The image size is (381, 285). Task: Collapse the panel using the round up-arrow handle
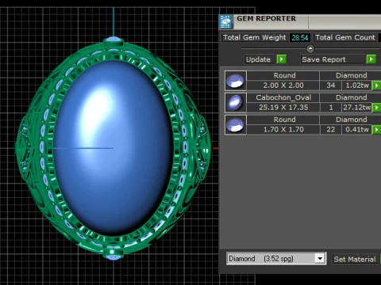click(x=310, y=48)
